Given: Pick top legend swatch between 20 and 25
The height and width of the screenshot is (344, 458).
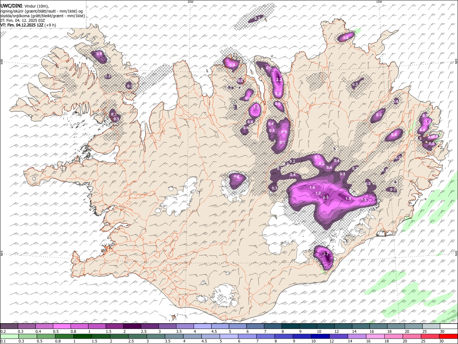Looking at the screenshot, I should coord(414,326).
